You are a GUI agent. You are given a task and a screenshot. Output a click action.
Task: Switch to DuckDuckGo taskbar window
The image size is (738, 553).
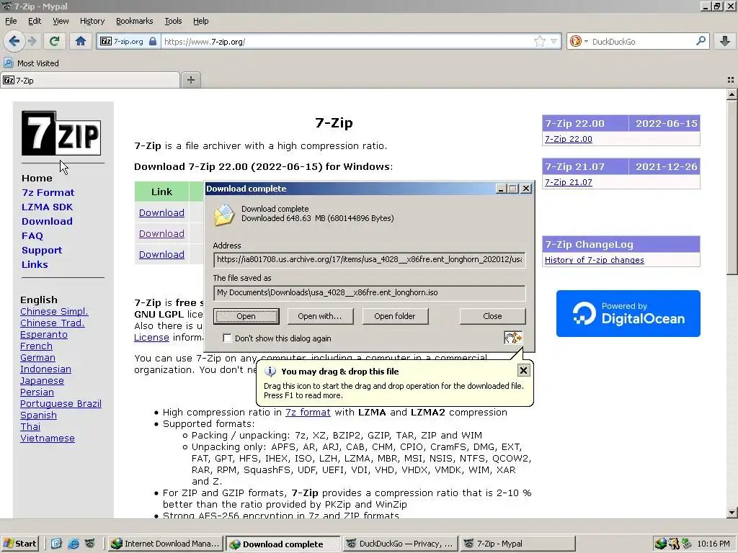coord(399,544)
